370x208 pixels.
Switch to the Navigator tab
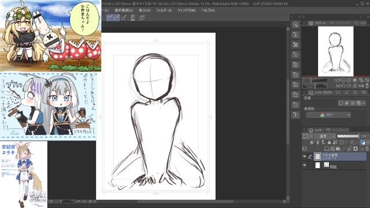tap(318, 23)
